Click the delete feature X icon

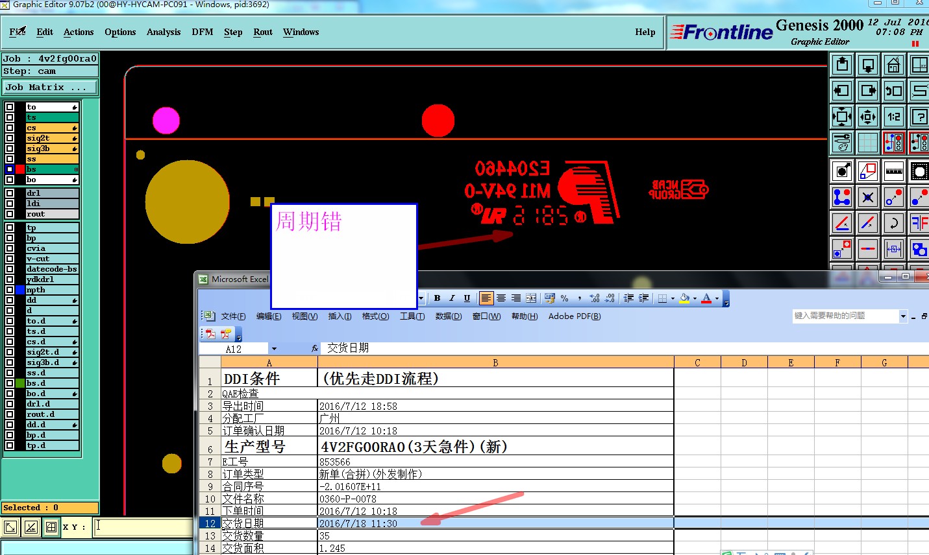(x=868, y=197)
